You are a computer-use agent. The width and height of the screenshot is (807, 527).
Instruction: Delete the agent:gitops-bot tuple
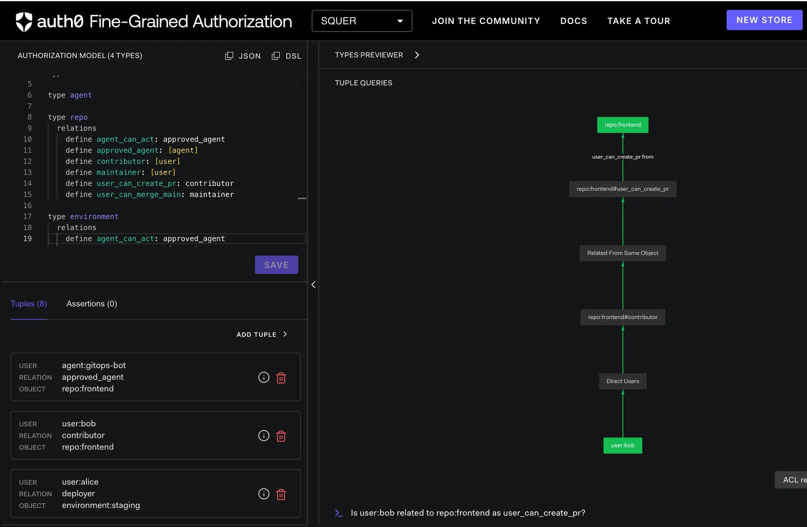[281, 378]
